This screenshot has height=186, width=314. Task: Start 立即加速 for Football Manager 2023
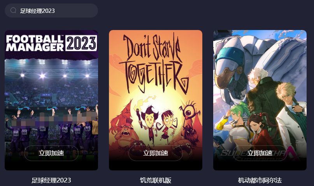point(51,153)
